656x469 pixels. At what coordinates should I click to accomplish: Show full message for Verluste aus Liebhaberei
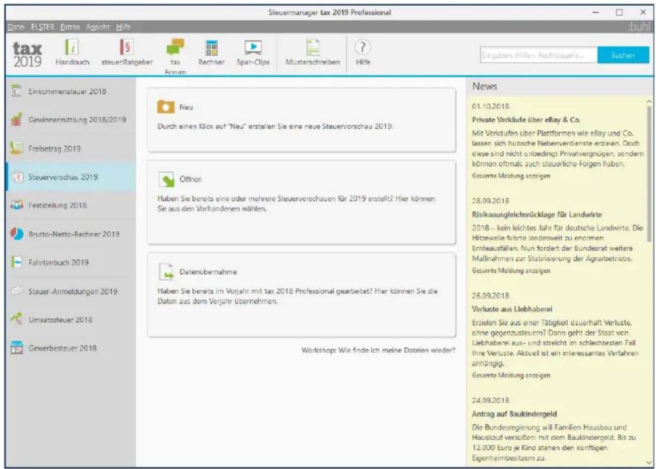point(511,375)
